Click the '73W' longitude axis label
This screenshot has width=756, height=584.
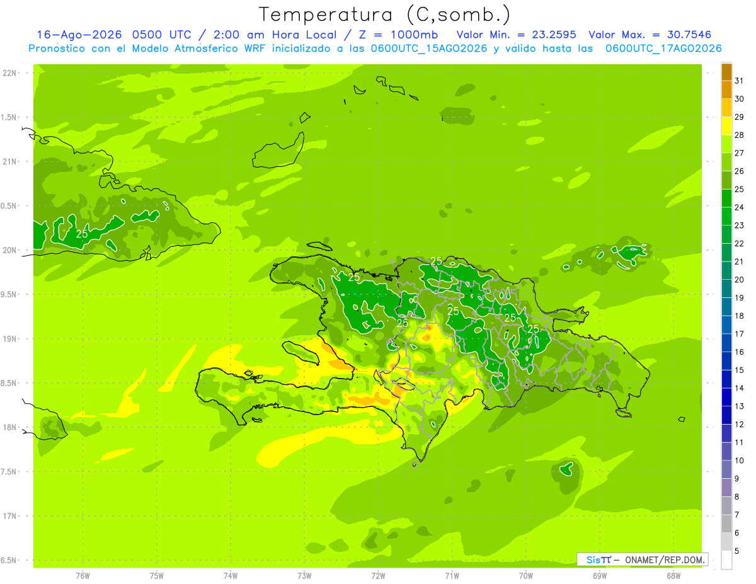point(304,576)
